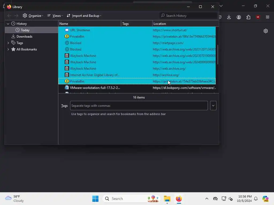The height and width of the screenshot is (205, 274).
Task: Sort by the Tags column header
Action: 137,24
